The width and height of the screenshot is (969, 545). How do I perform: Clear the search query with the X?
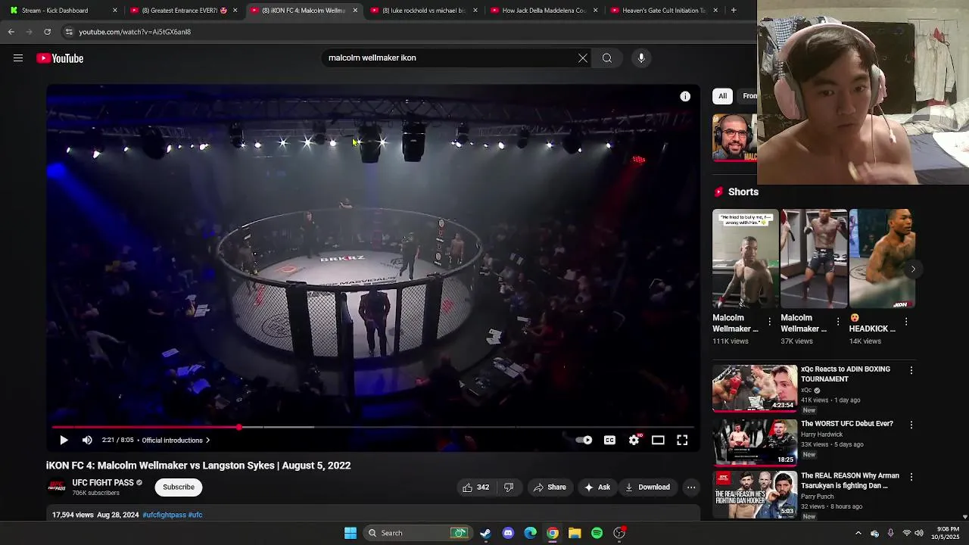click(x=583, y=58)
